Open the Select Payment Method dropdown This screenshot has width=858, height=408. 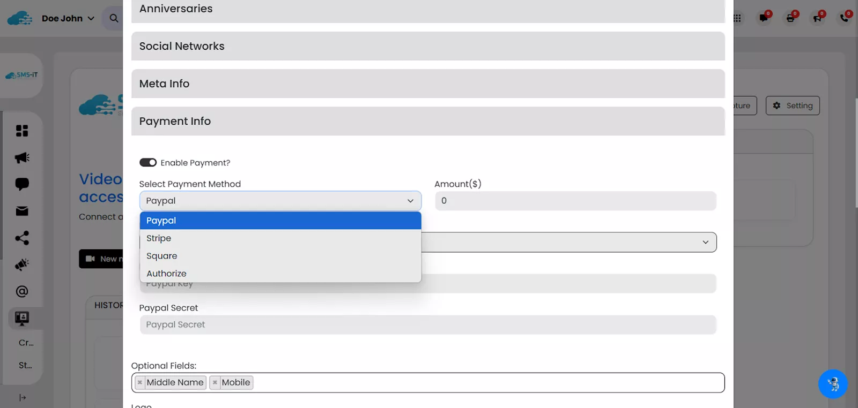click(x=280, y=201)
